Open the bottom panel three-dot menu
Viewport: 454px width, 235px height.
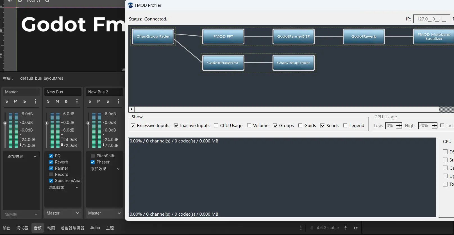(301, 228)
